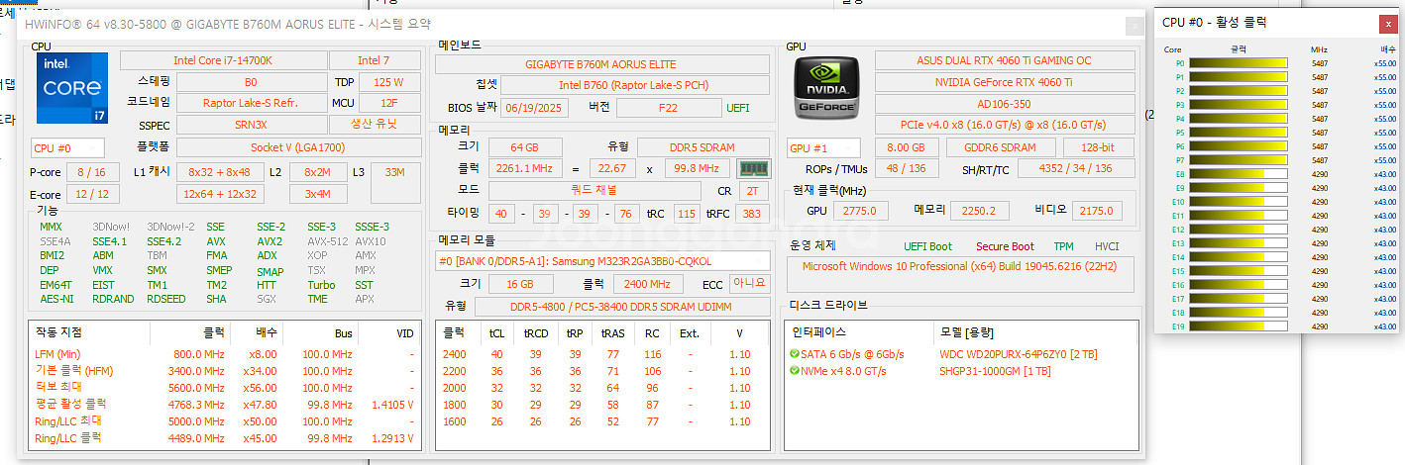
Task: Click the Socket V (LGA1700) platform field
Action: 298,147
